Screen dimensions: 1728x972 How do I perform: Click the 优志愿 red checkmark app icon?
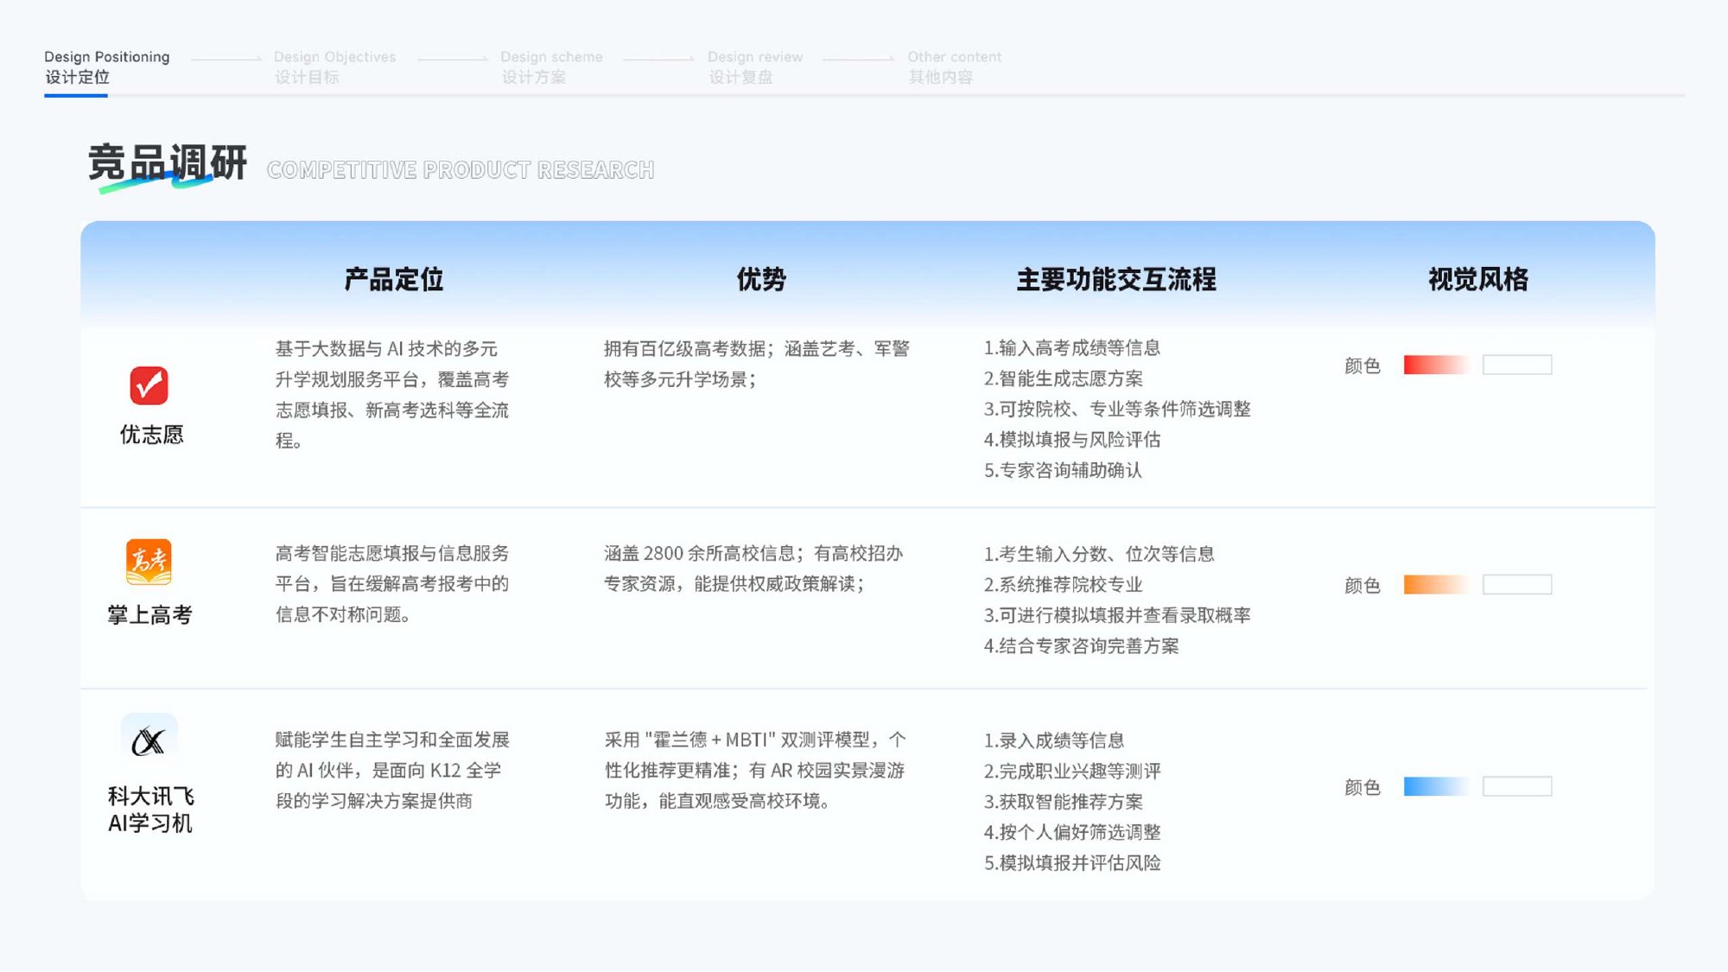pyautogui.click(x=149, y=385)
